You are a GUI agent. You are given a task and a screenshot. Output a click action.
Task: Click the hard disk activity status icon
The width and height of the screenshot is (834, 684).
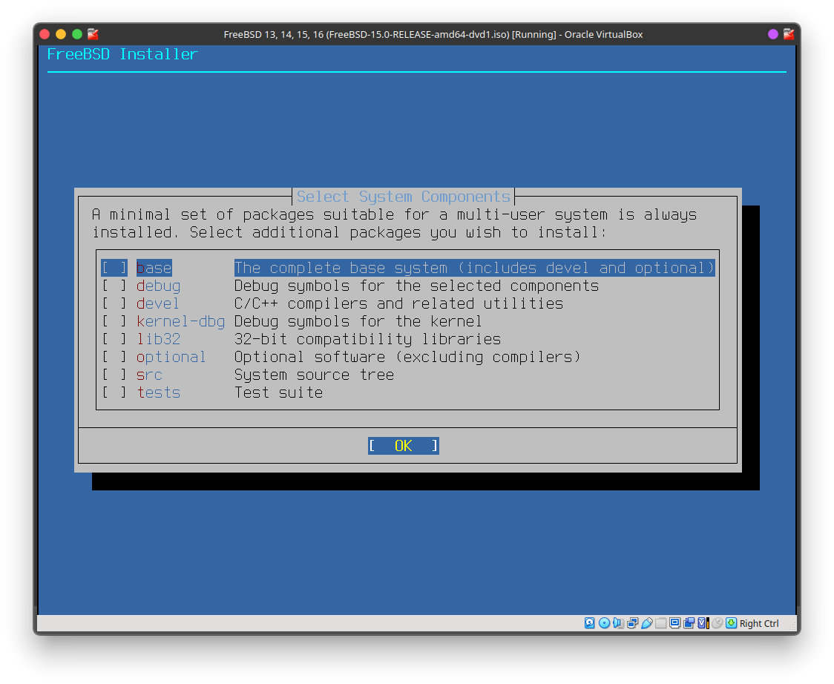590,623
